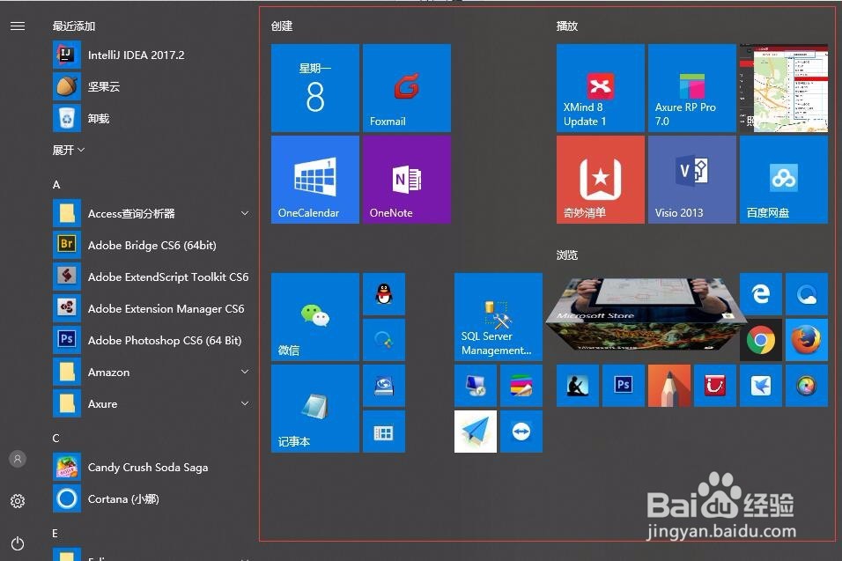Open the 微信 WeChat tile
Viewport: 842px width, 561px height.
tap(314, 317)
